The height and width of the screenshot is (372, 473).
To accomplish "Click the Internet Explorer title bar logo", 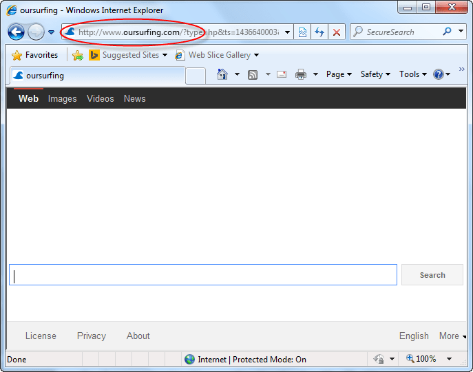I will [12, 10].
